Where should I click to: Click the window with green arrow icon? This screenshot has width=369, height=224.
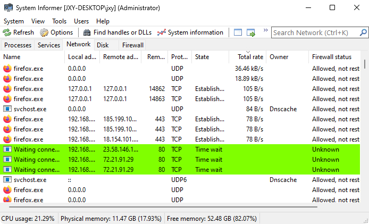(x=251, y=32)
